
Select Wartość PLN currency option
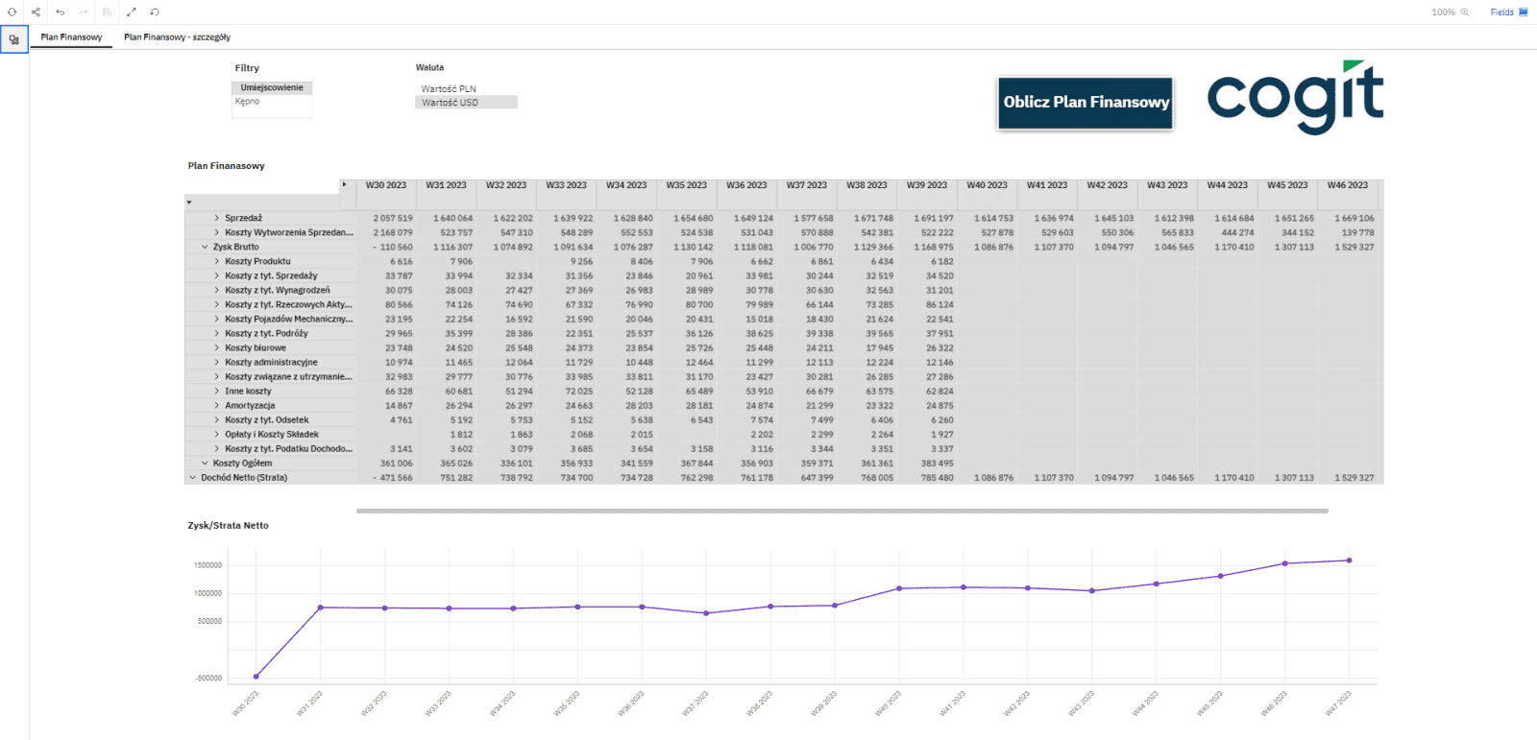[x=449, y=89]
